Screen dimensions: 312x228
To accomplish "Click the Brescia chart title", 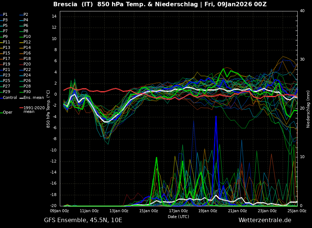I will [x=160, y=4].
